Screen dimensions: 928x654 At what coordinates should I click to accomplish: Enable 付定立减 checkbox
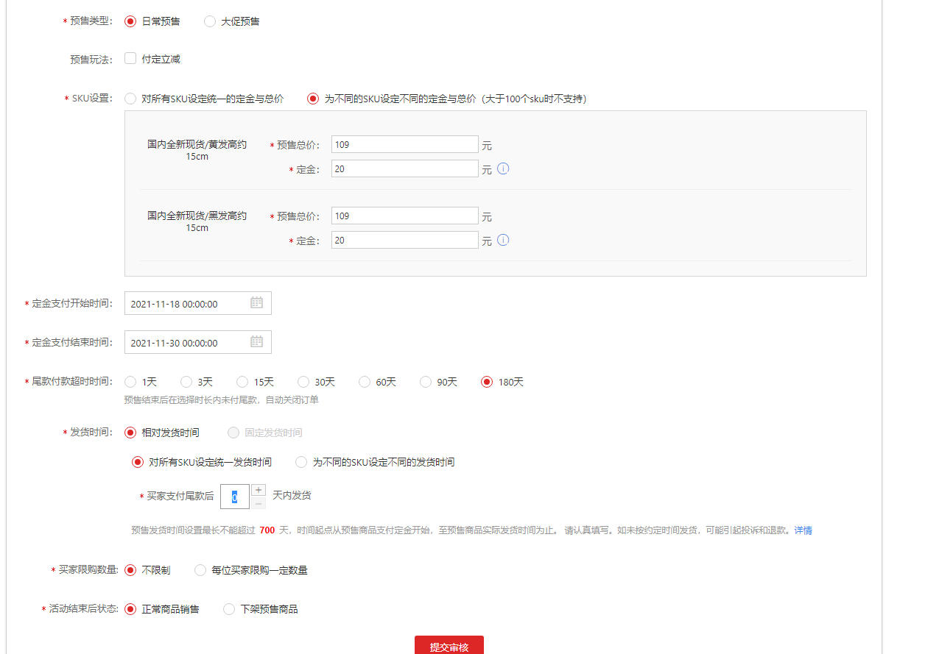click(130, 58)
